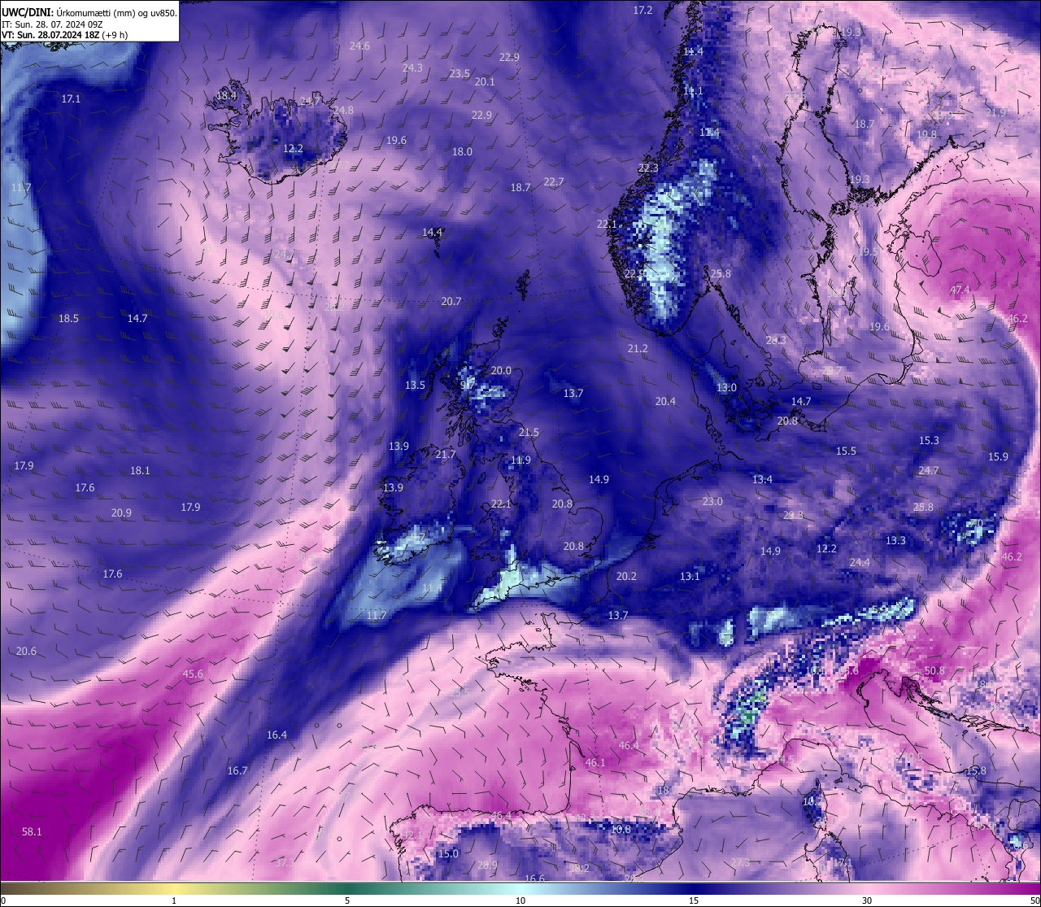Select the 18.4 value over Iceland

[x=226, y=95]
